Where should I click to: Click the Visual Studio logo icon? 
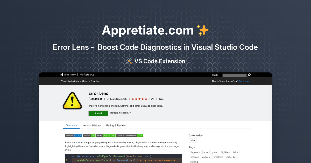pyautogui.click(x=61, y=75)
